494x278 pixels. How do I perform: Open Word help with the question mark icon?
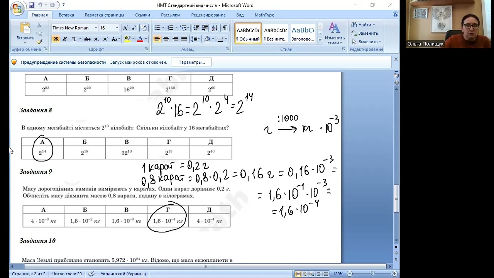point(395,15)
